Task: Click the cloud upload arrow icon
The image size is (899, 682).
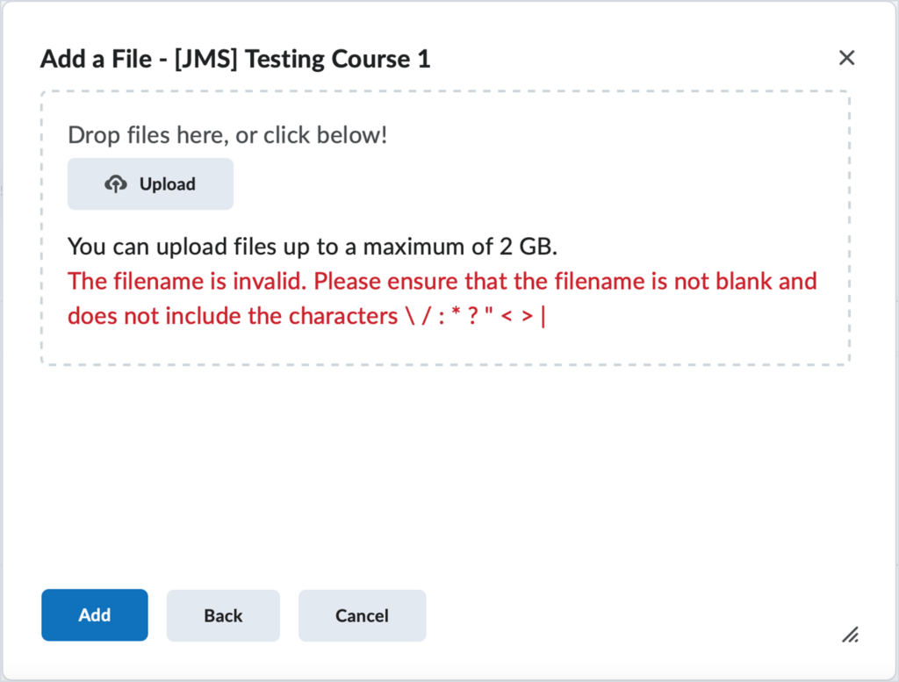Action: [x=115, y=184]
